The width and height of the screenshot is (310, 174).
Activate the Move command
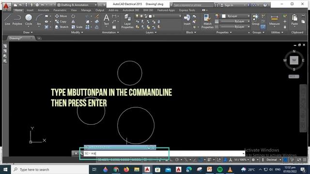tap(61, 16)
